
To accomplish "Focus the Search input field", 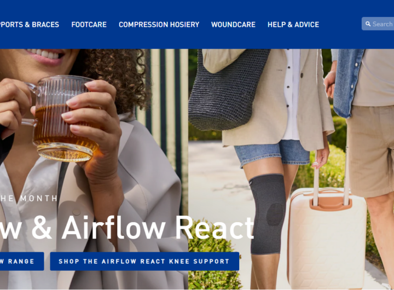I will click(x=378, y=24).
